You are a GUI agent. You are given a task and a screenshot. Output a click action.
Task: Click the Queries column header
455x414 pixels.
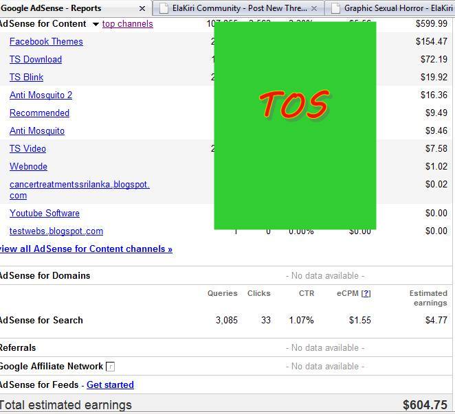[223, 293]
